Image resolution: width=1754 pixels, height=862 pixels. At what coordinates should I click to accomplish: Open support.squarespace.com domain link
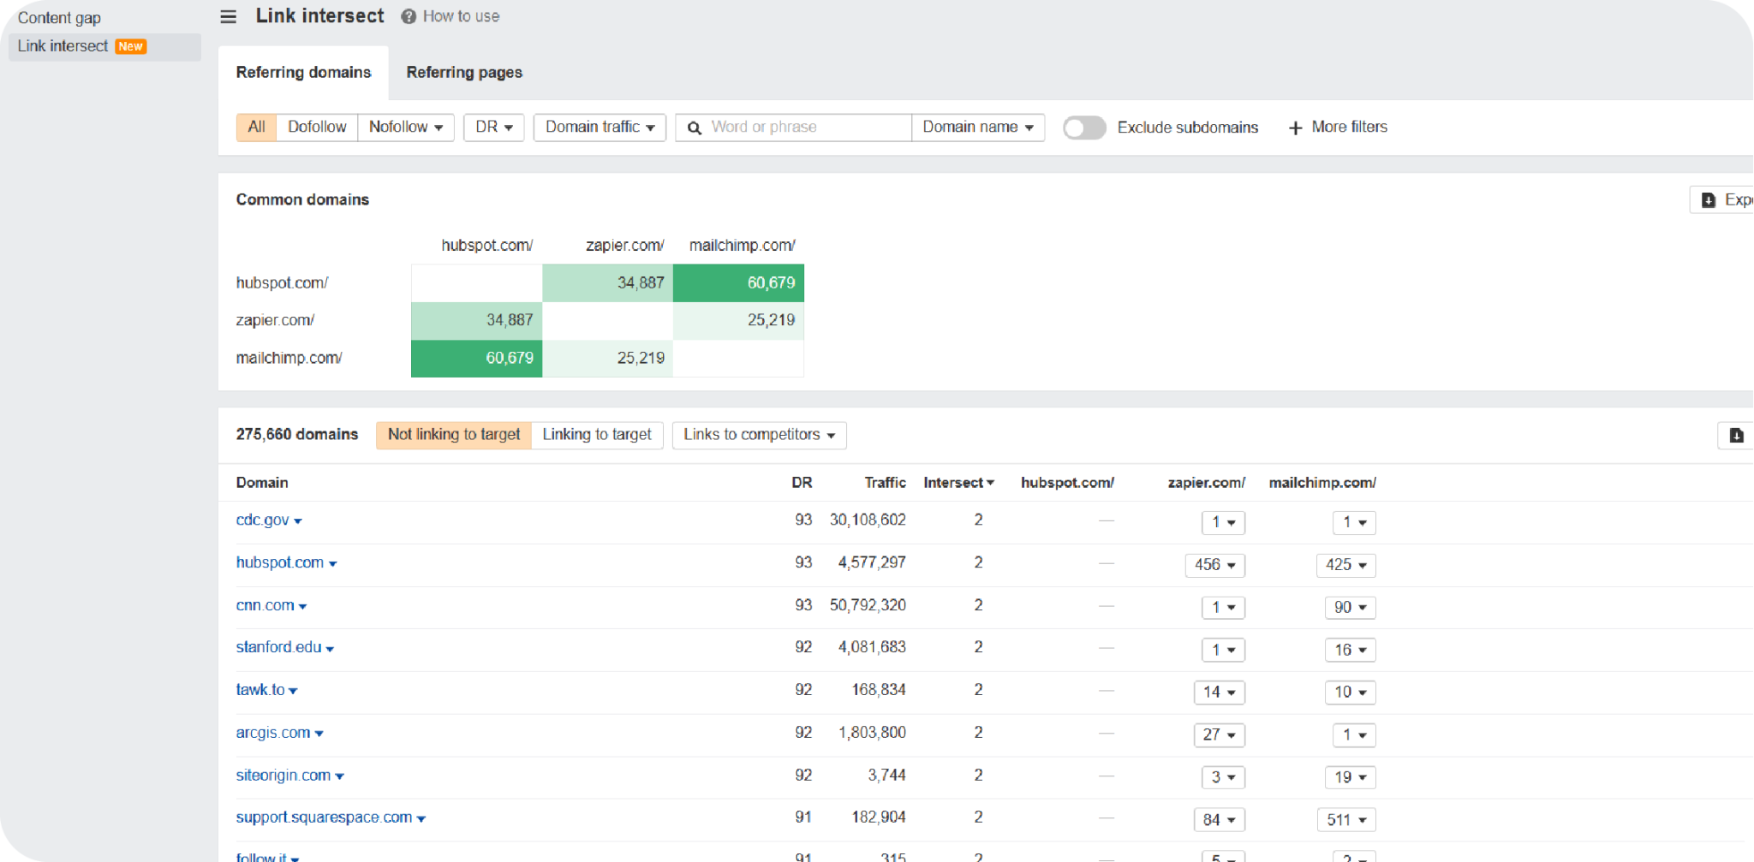[x=324, y=817]
